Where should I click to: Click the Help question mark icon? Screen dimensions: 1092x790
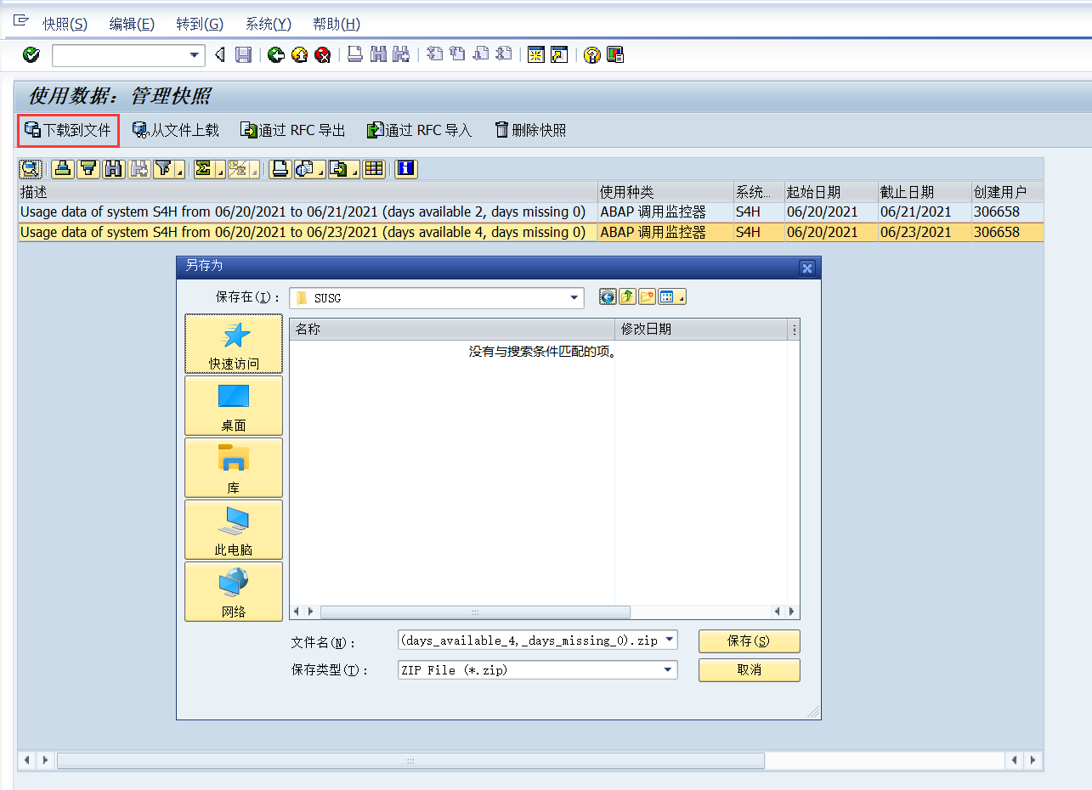click(x=591, y=54)
